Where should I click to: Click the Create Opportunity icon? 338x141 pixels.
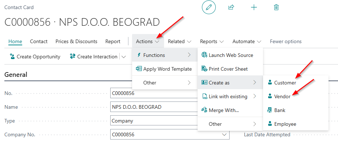point(12,57)
